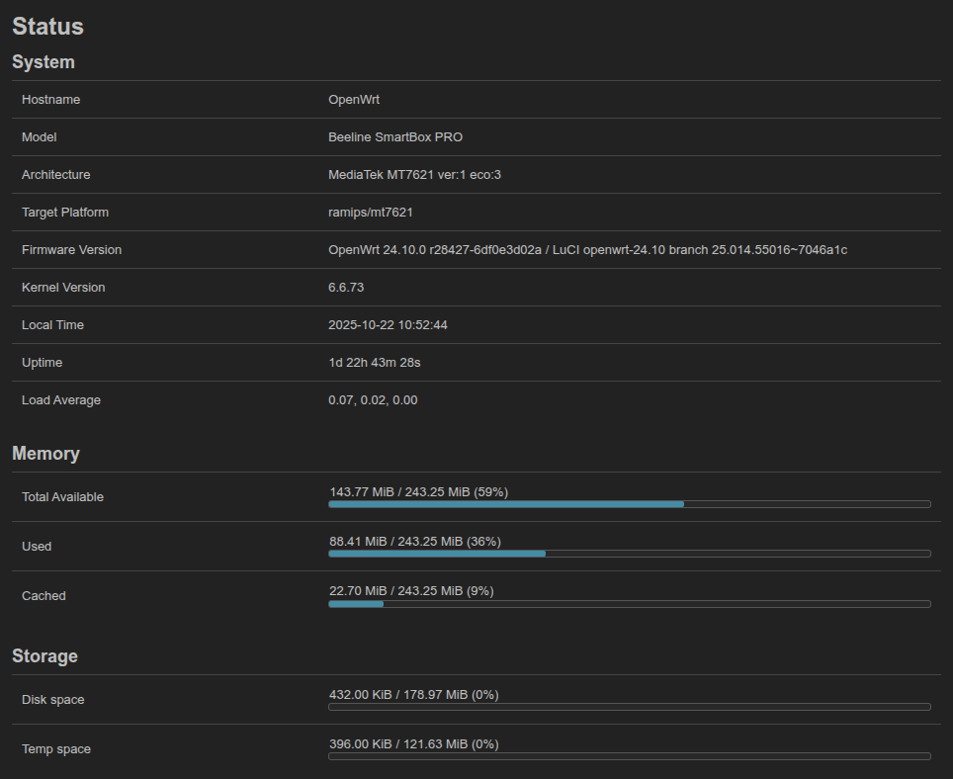Select the Storage section heading
Viewport: 953px width, 779px height.
44,656
